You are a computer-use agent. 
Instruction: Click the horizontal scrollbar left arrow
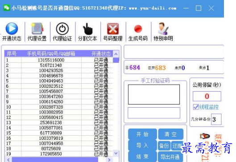click(x=8, y=160)
